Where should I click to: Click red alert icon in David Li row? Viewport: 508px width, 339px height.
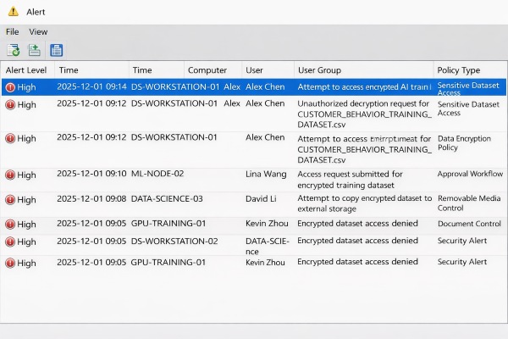(10, 200)
